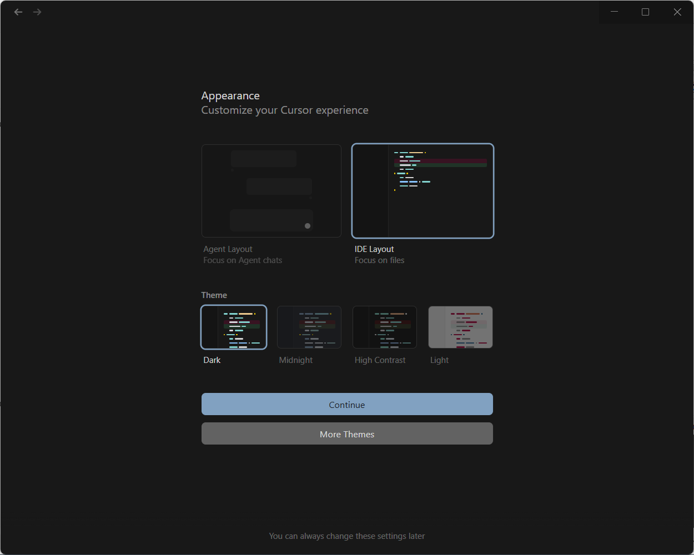Screen dimensions: 694x555
Task: Click the "Light" theme label
Action: pos(439,360)
